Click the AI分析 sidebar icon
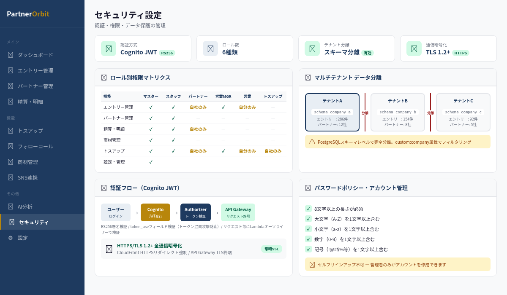Screen dimensions: 507x295 coord(11,206)
